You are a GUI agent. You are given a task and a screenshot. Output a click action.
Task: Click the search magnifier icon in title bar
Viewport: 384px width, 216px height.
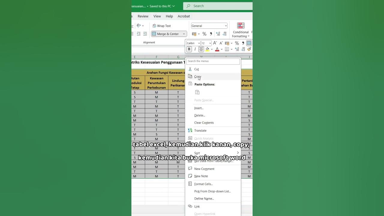pyautogui.click(x=188, y=6)
